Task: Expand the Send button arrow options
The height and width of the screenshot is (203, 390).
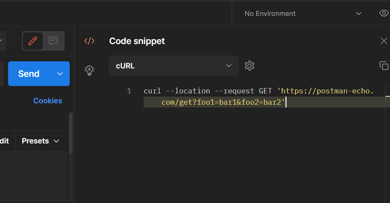Action: coord(60,74)
